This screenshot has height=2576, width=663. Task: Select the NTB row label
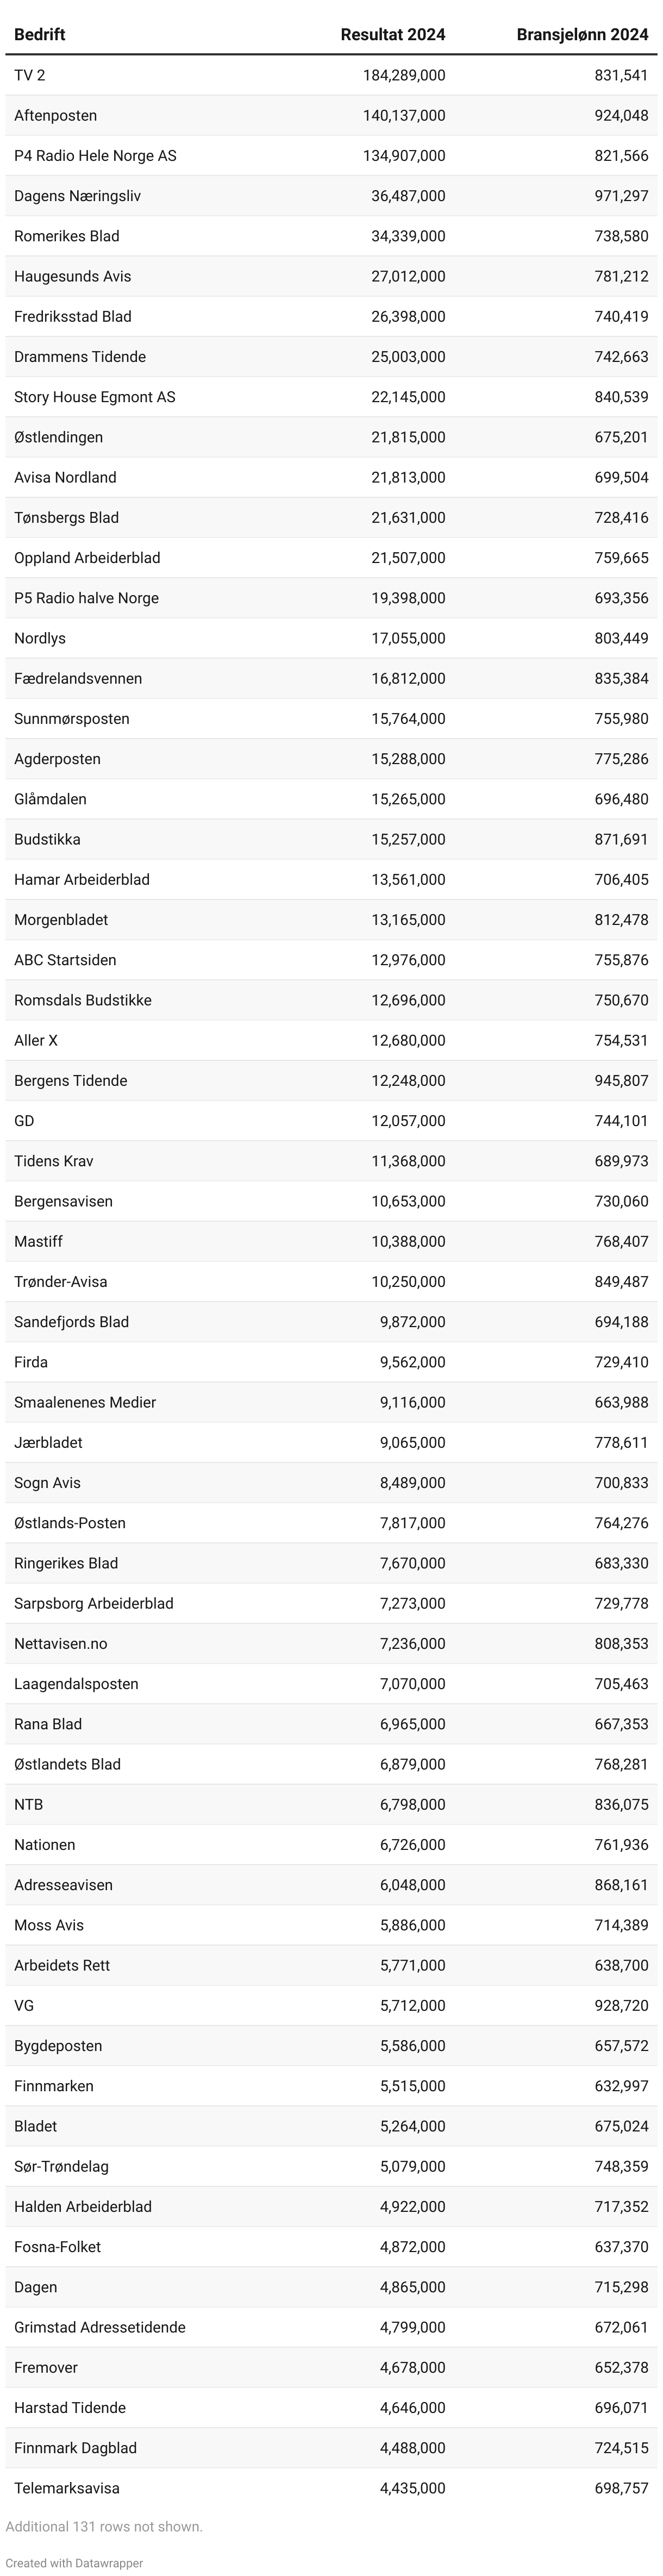[28, 1804]
